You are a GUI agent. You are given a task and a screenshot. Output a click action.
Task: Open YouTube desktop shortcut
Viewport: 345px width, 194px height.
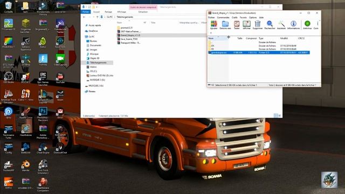60,77
